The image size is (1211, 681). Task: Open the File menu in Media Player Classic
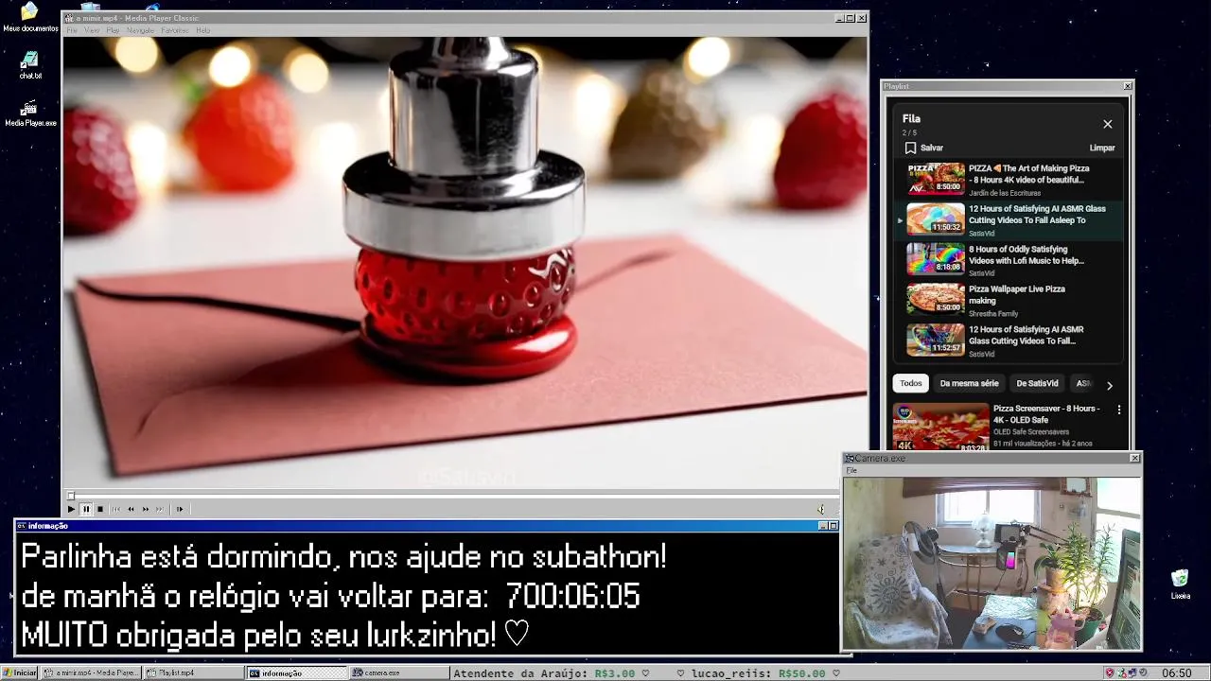(72, 30)
